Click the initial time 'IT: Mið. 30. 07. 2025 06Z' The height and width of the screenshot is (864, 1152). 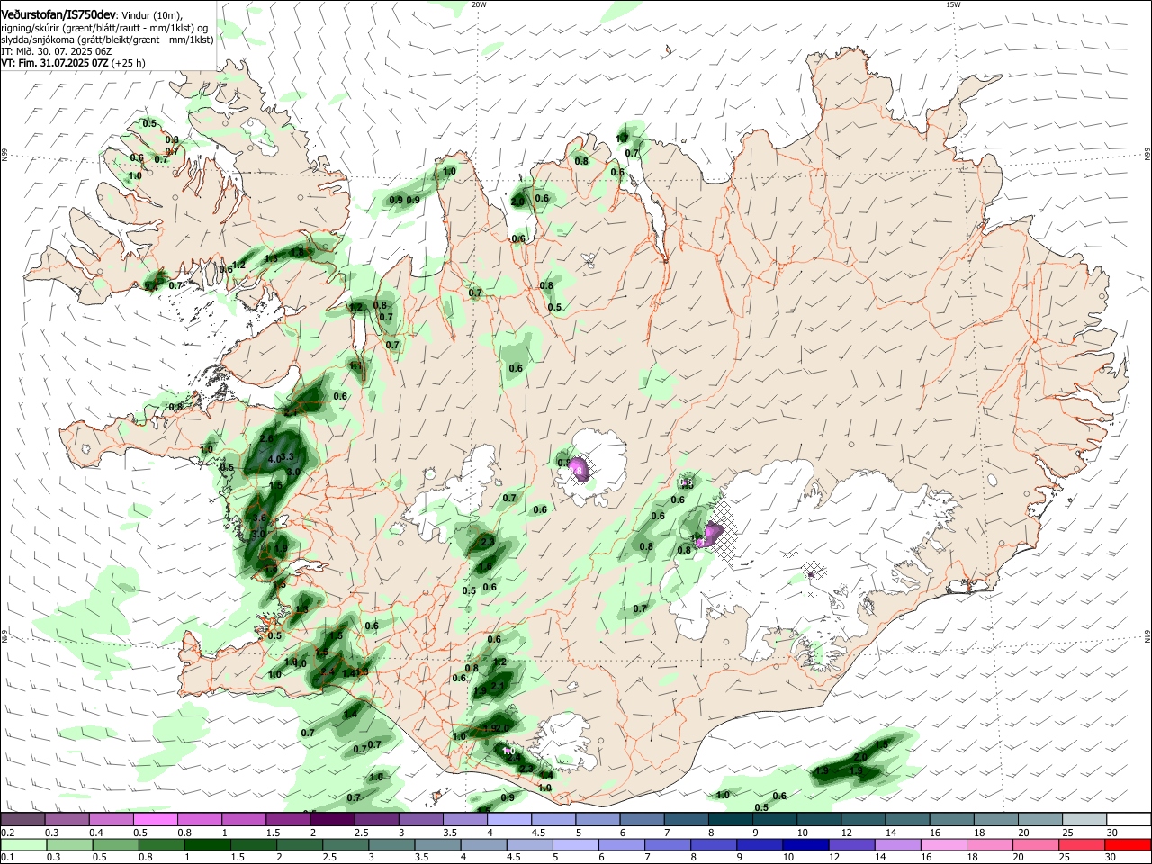(x=56, y=52)
